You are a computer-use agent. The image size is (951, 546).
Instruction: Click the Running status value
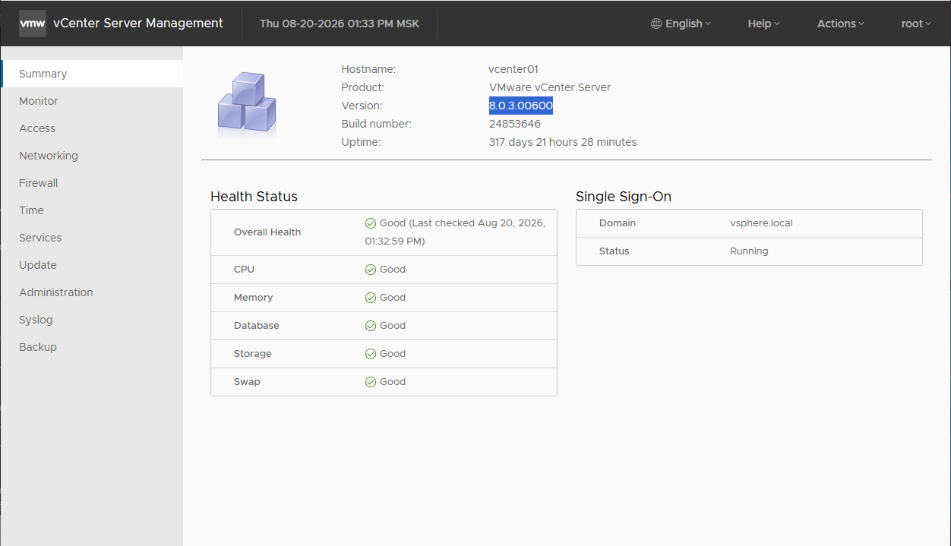(749, 251)
